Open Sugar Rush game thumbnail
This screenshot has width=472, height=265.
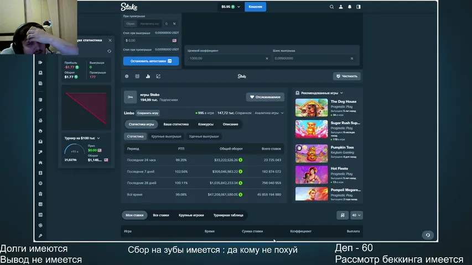312,129
